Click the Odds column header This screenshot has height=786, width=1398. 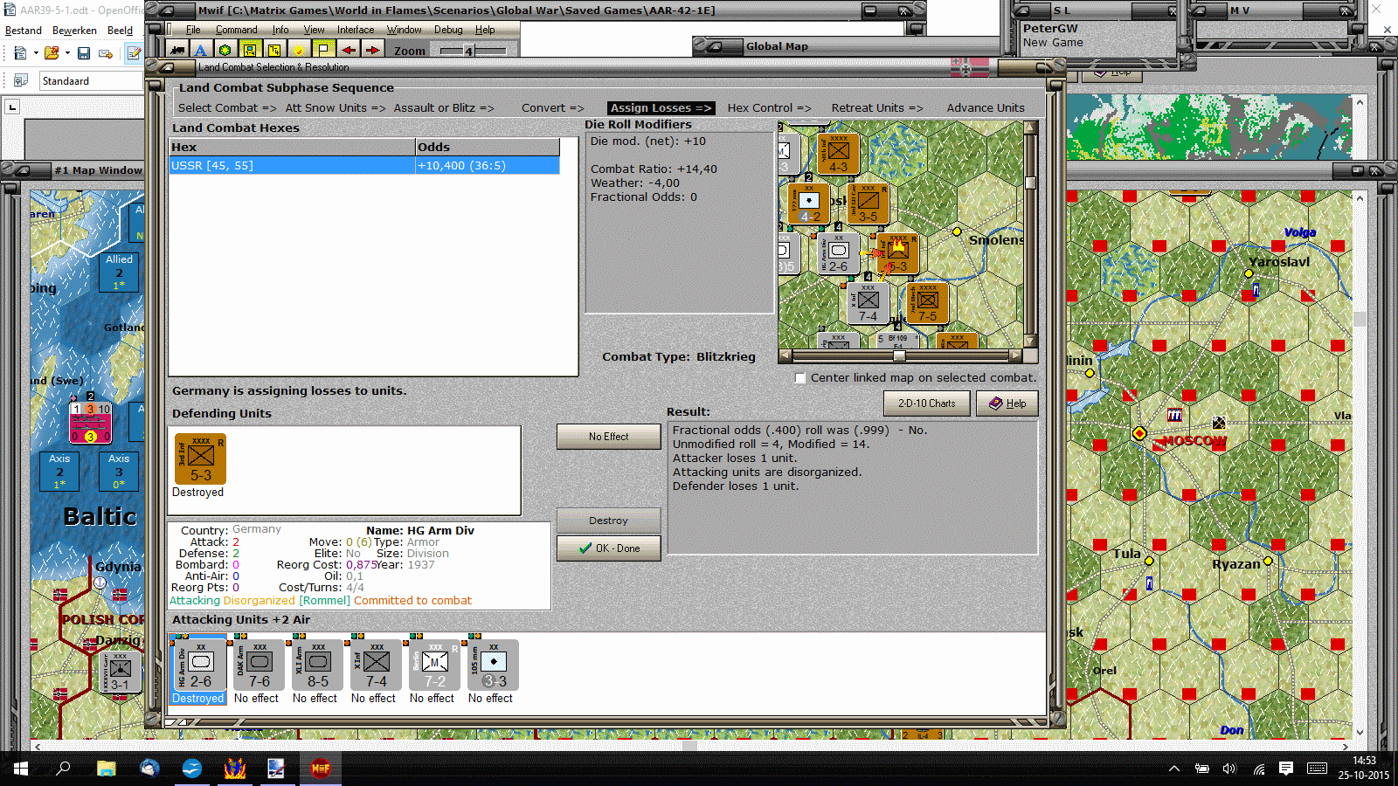(488, 147)
